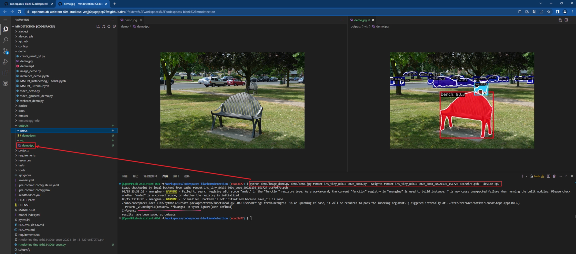Open the GitHub view in activity bar

pos(5,83)
